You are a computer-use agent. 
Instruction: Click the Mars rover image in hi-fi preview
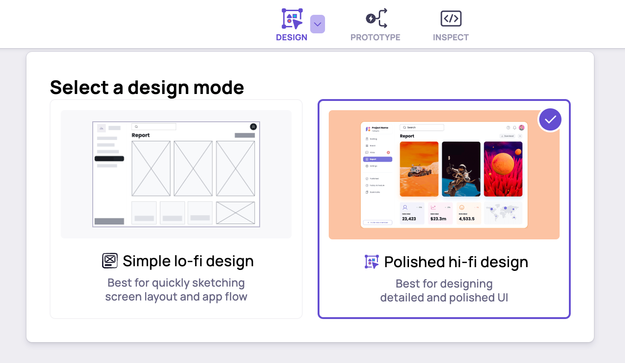click(419, 169)
